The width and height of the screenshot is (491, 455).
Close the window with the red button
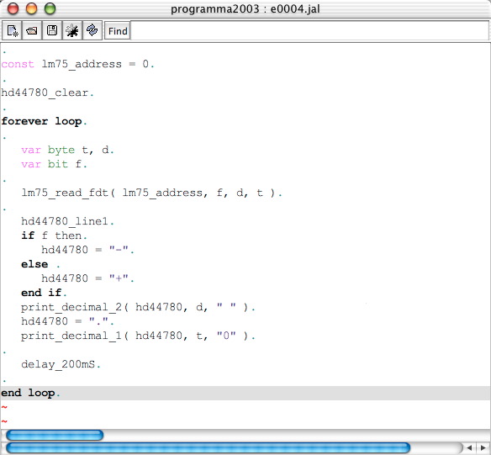[x=13, y=8]
